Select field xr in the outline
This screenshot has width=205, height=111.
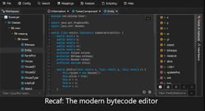click(168, 34)
